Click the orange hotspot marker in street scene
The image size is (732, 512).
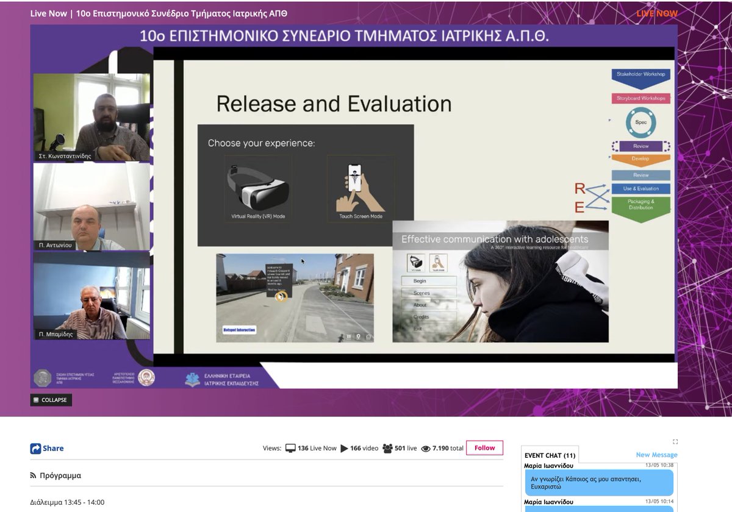(281, 297)
